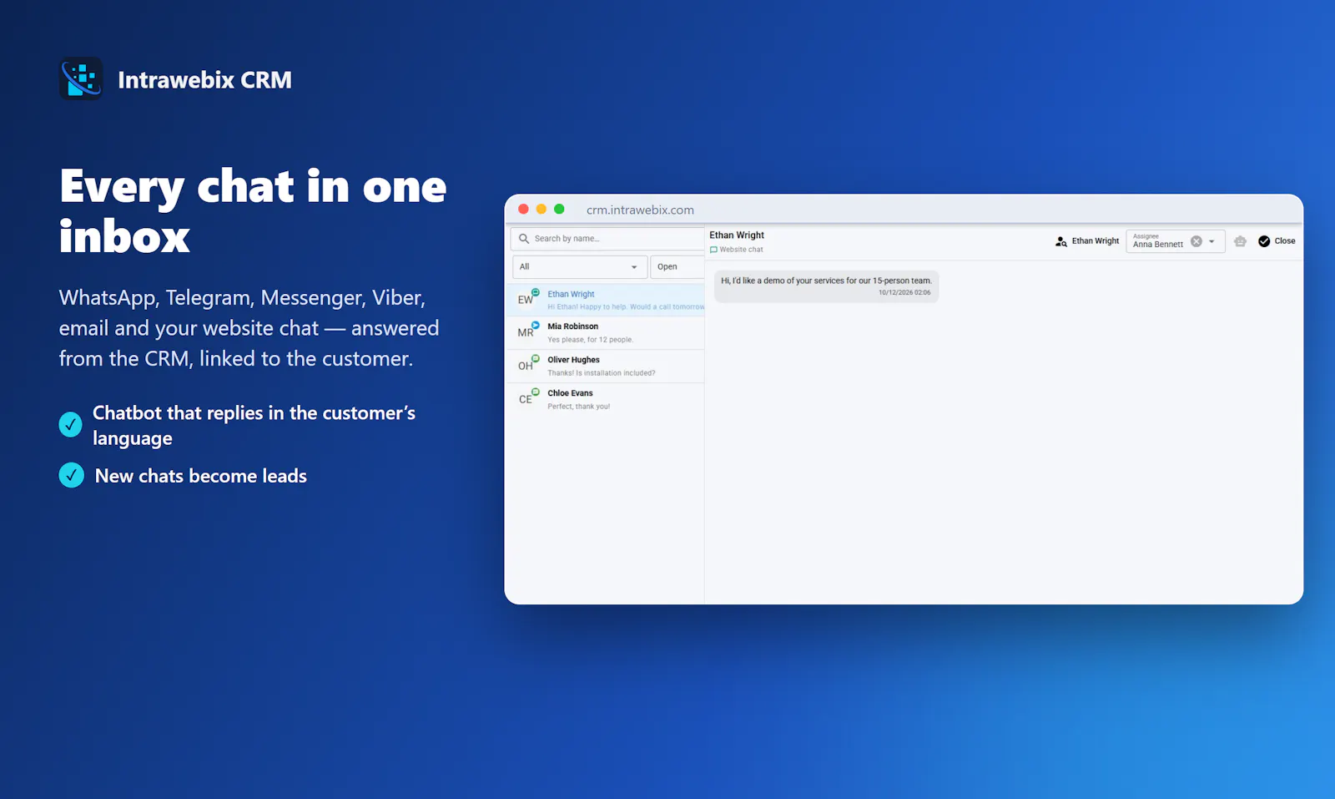
Task: Click the 'Every chat in one inbox' headline
Action: [x=253, y=210]
